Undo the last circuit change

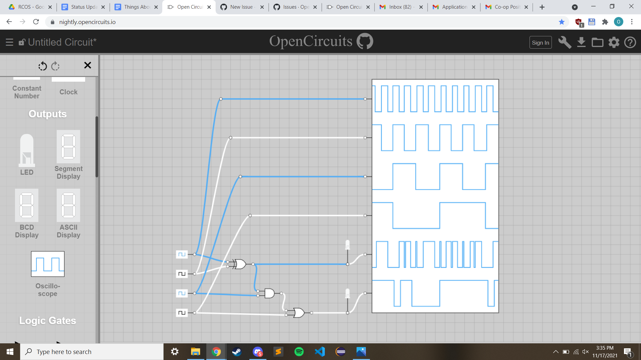pyautogui.click(x=42, y=66)
